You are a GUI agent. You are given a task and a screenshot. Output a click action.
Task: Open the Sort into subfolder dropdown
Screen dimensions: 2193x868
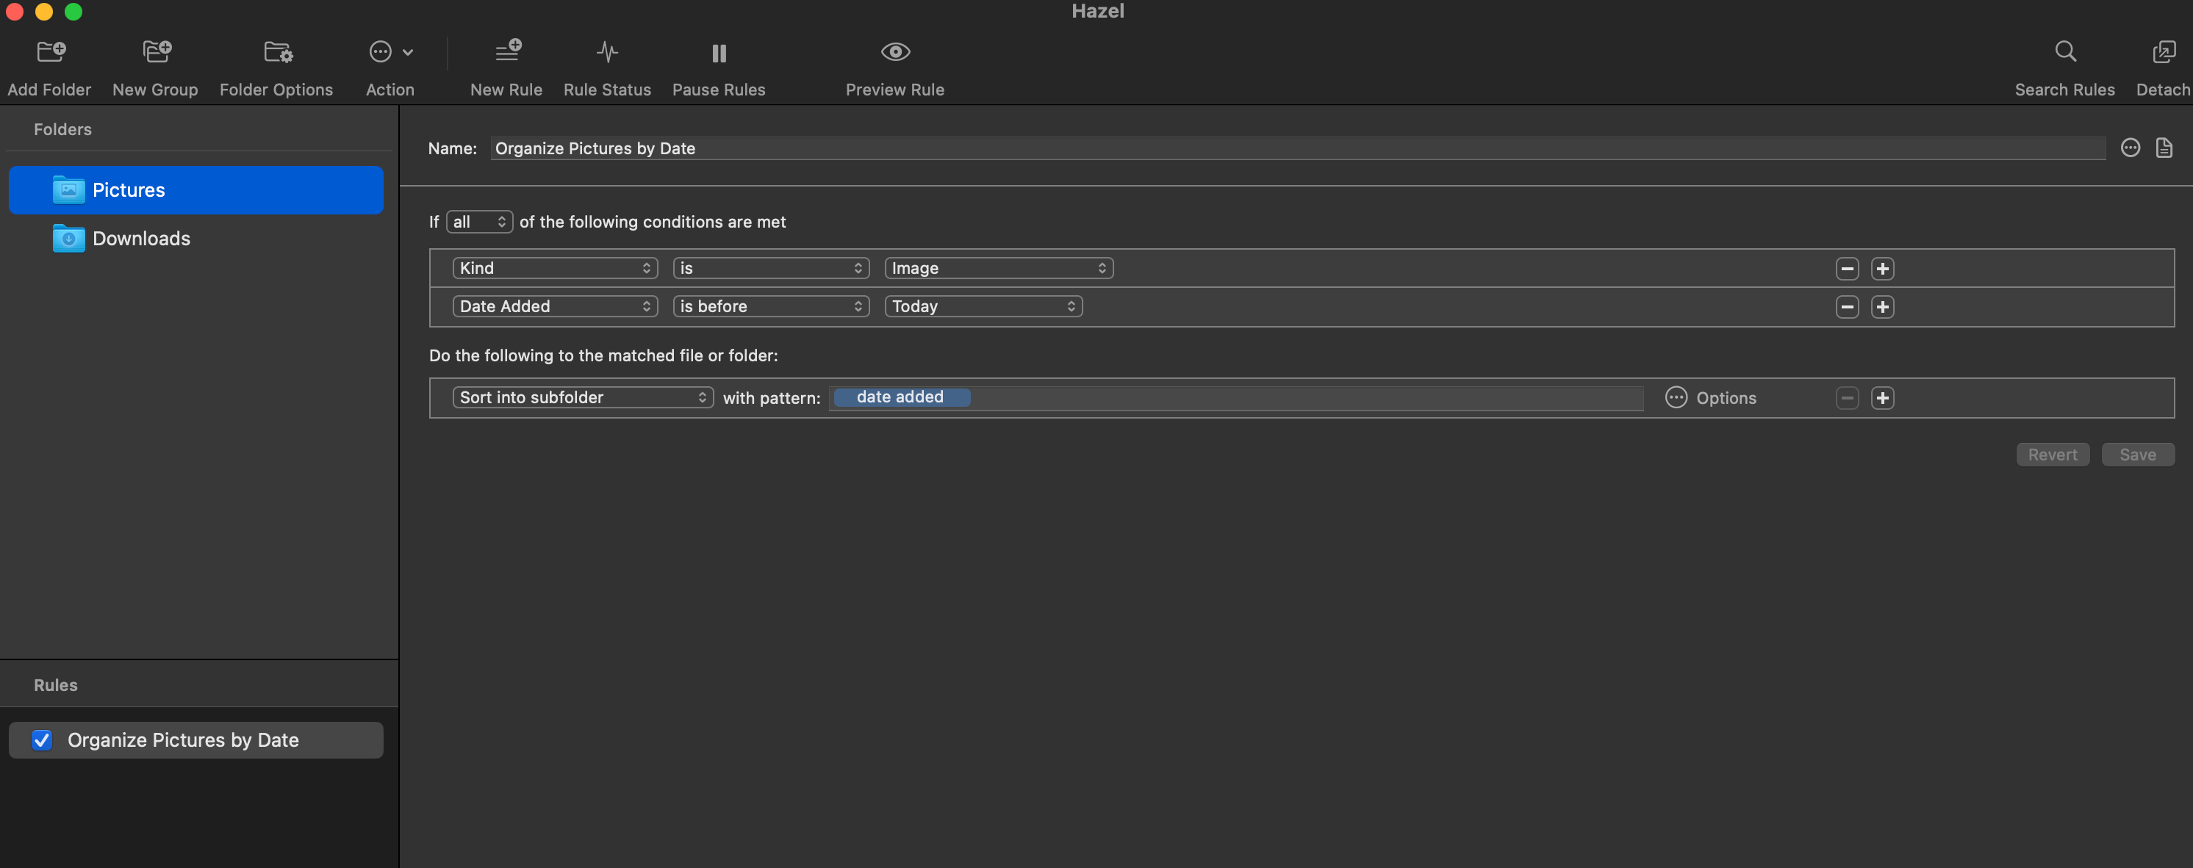click(x=583, y=397)
